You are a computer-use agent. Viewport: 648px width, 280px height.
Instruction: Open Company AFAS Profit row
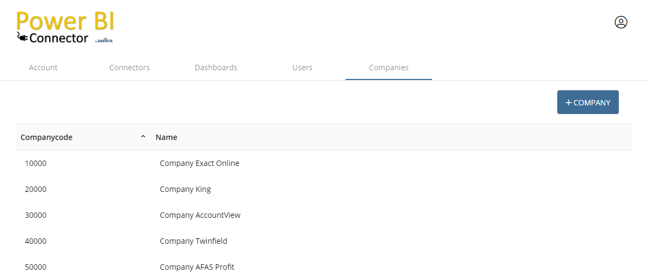(x=324, y=267)
